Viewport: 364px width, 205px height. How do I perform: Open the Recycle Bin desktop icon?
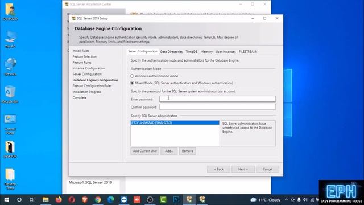(x=10, y=94)
